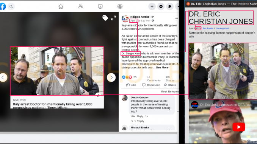This screenshot has height=144, width=257.
Task: Show the previous photo arrow
Action: tap(3, 77)
